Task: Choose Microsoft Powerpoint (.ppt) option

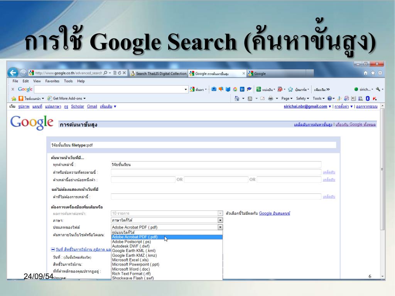Action: click(167, 264)
